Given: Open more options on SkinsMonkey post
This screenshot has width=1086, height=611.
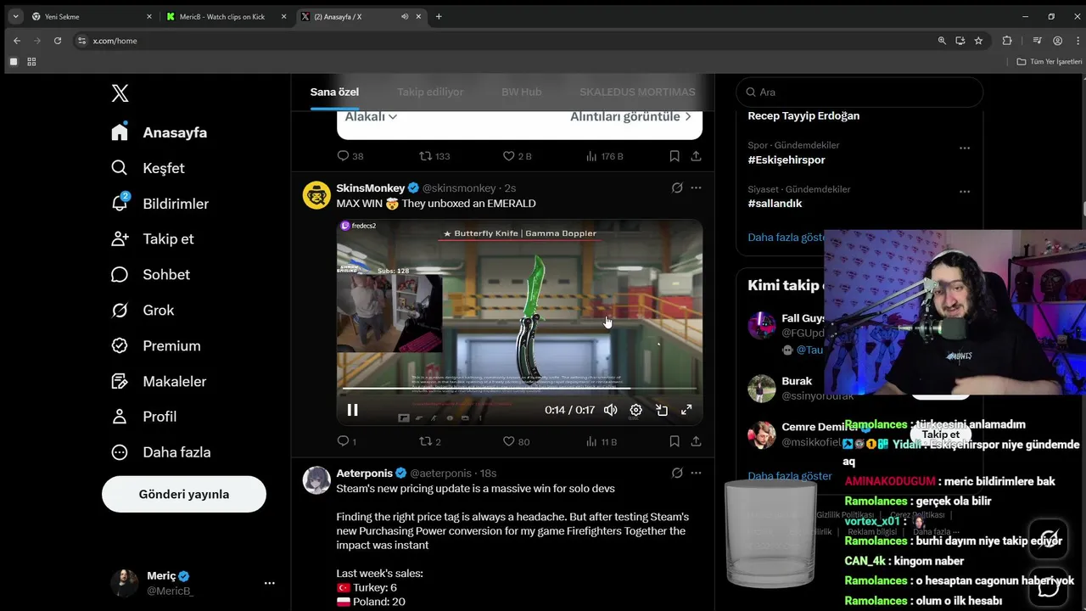Looking at the screenshot, I should click(x=696, y=188).
